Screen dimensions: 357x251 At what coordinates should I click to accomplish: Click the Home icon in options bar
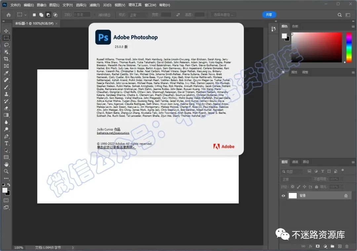coord(9,15)
